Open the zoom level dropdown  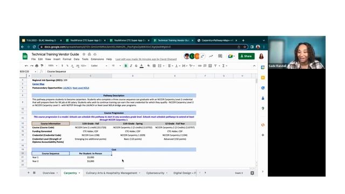tap(53, 66)
